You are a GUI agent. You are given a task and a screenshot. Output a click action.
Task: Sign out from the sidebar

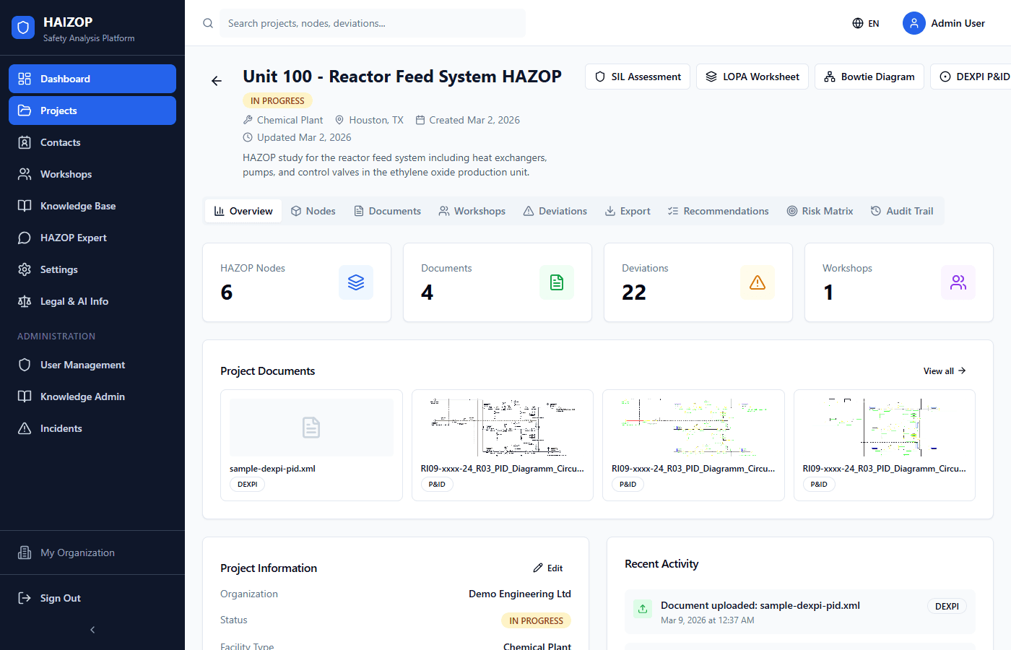(60, 598)
